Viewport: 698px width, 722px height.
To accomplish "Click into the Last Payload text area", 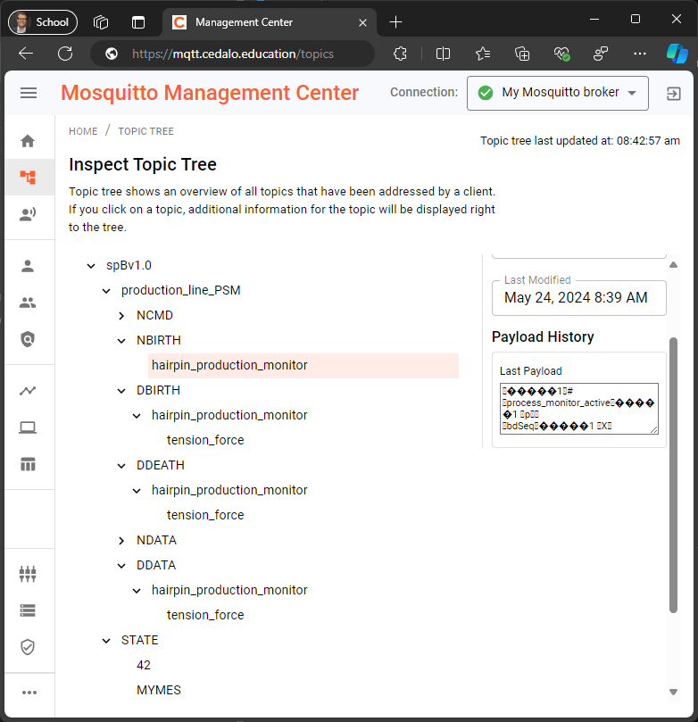I will (x=578, y=409).
